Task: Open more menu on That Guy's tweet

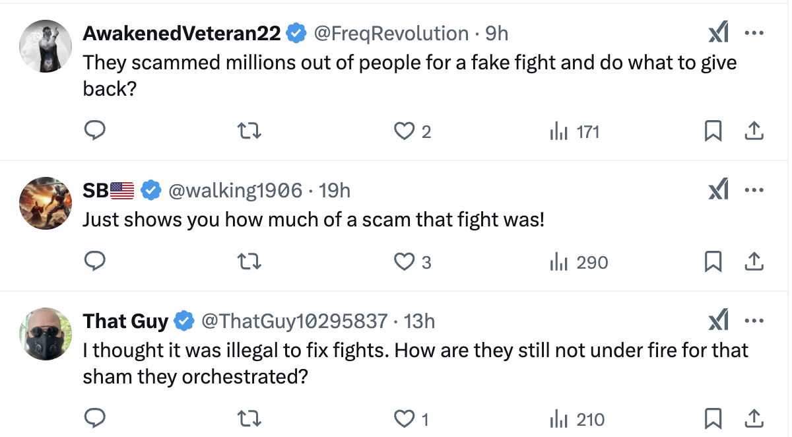Action: (754, 321)
